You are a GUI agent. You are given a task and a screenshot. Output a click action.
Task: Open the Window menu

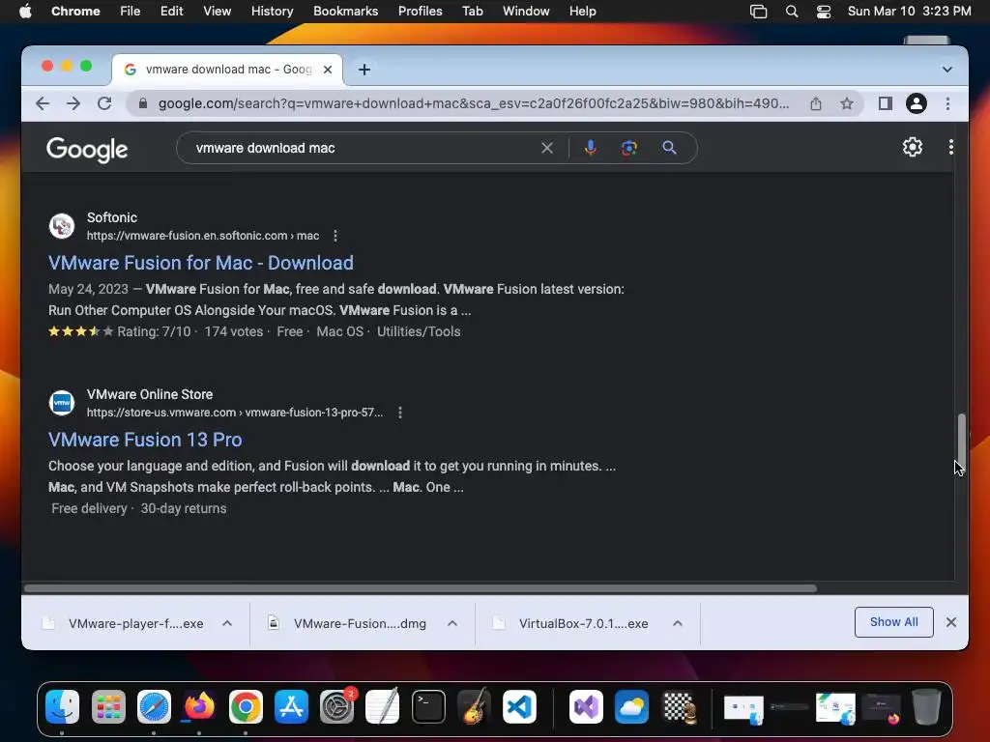(x=526, y=12)
